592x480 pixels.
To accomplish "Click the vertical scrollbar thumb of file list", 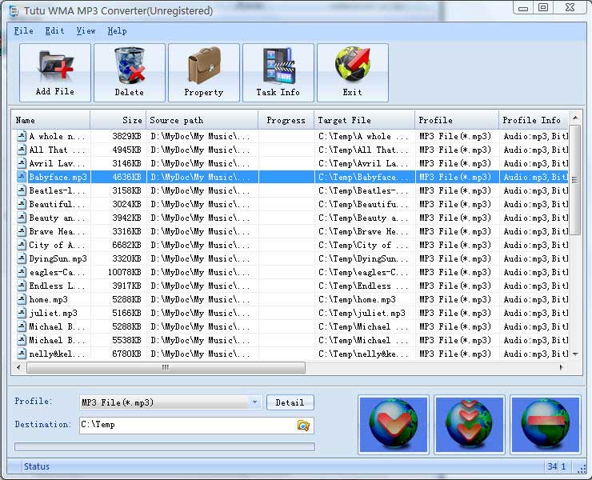I will click(x=574, y=180).
